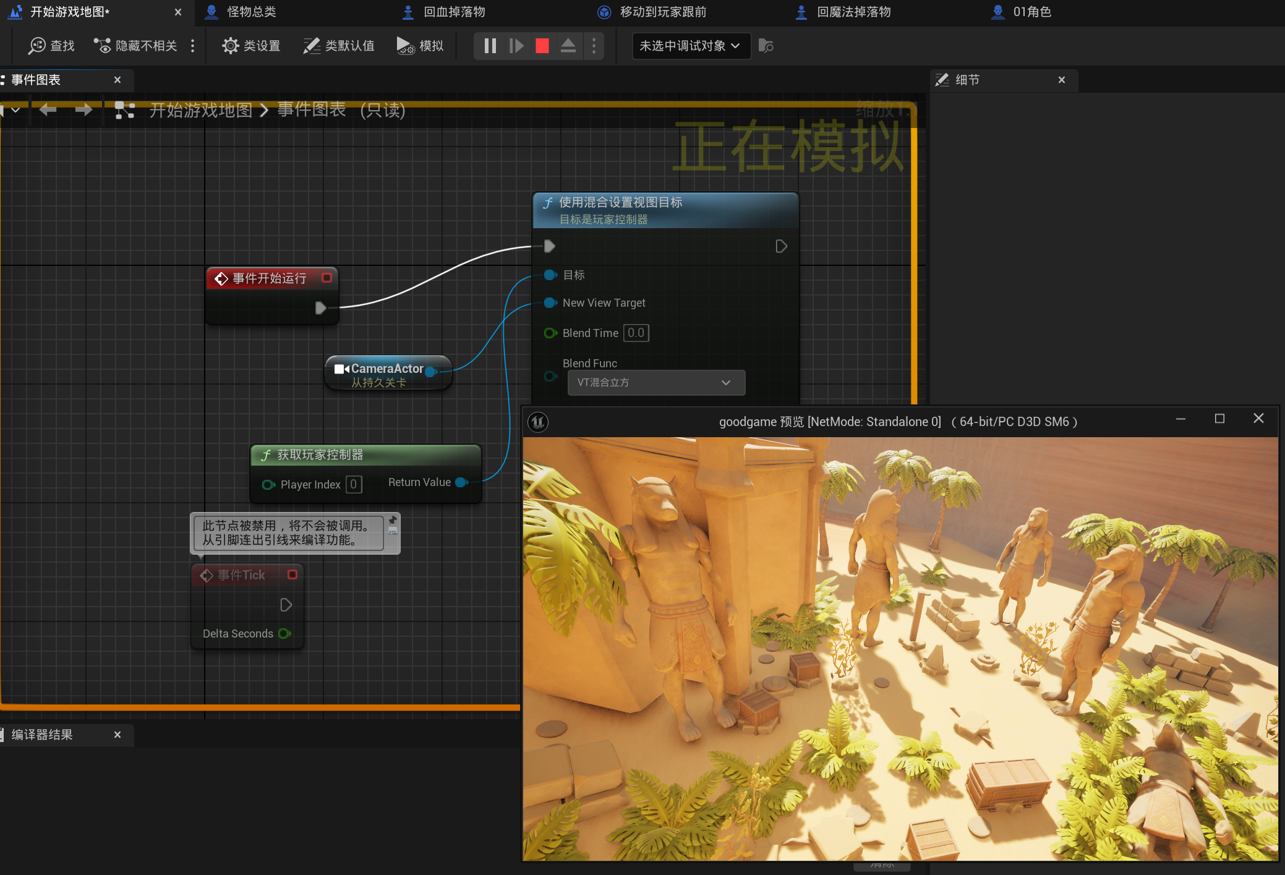Viewport: 1285px width, 875px height.
Task: Click the frame skip (step) button
Action: (516, 46)
